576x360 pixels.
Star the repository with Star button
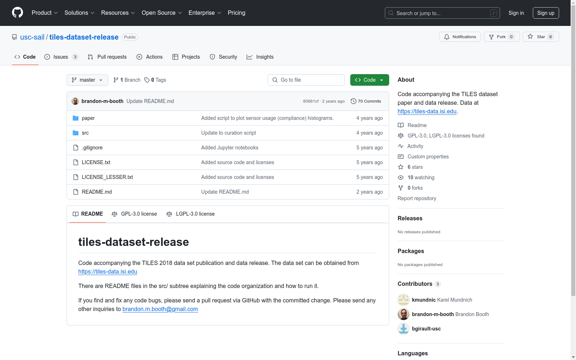tap(541, 37)
